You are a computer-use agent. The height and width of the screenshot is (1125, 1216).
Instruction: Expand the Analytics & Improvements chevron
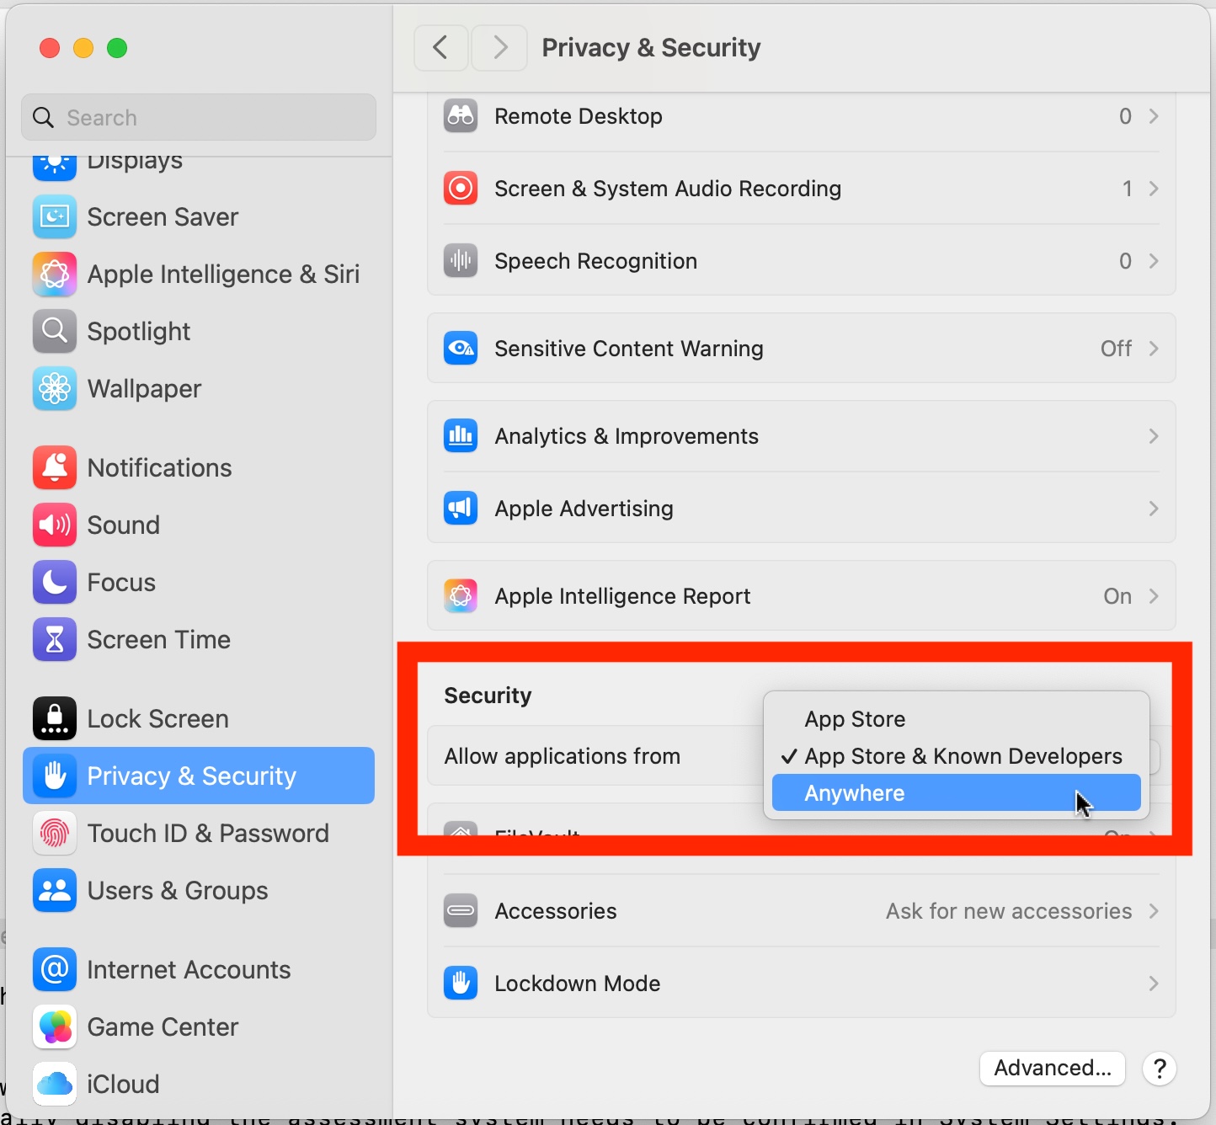(1154, 436)
